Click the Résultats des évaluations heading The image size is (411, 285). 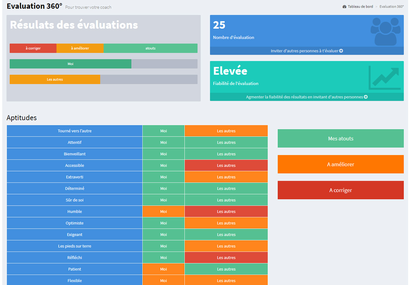tap(74, 25)
